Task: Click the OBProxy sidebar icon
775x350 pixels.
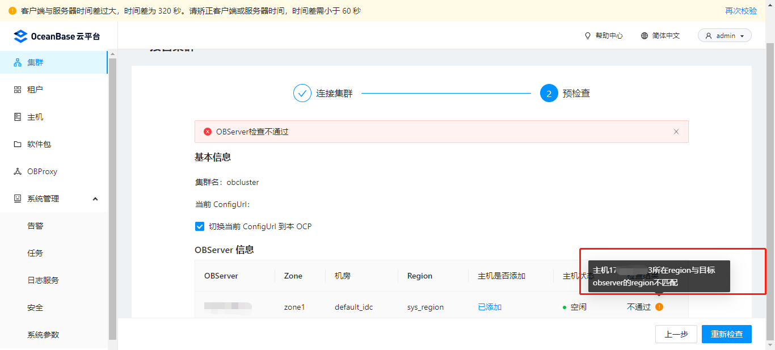Action: click(x=18, y=171)
